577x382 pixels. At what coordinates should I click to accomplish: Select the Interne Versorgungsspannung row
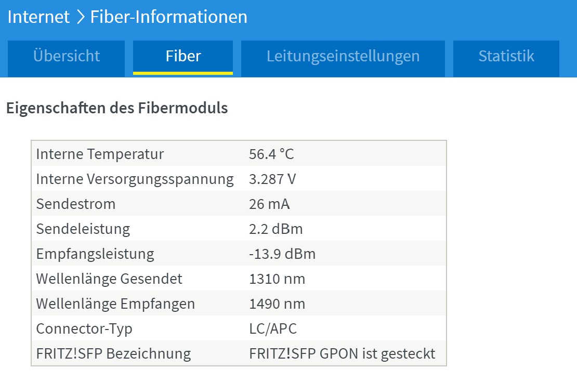(239, 179)
